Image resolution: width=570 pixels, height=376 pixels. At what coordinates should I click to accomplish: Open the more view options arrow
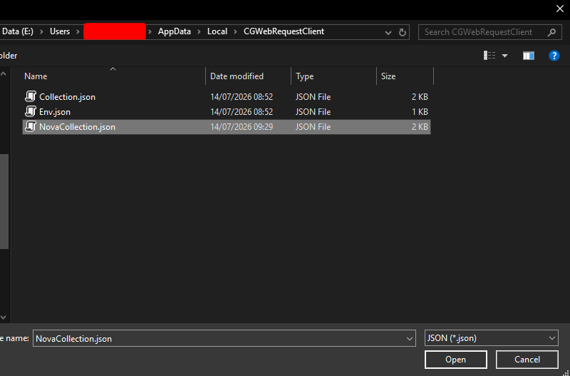click(x=504, y=56)
